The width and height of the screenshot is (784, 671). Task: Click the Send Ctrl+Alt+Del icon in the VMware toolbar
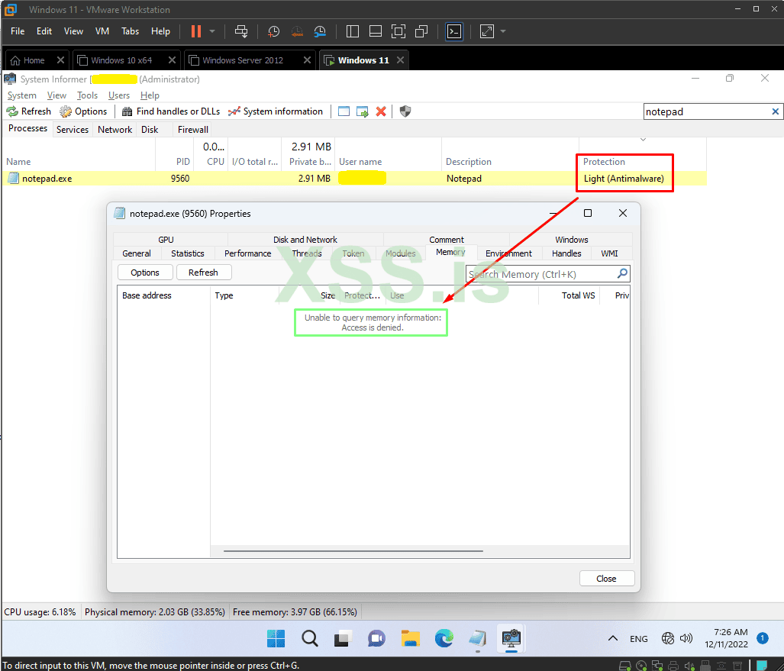click(241, 31)
